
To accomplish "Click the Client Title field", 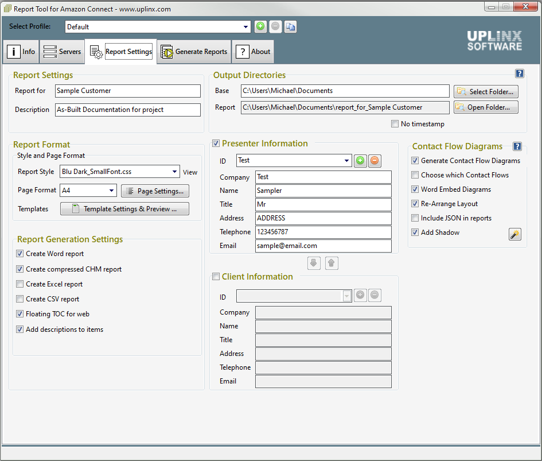I will click(323, 340).
